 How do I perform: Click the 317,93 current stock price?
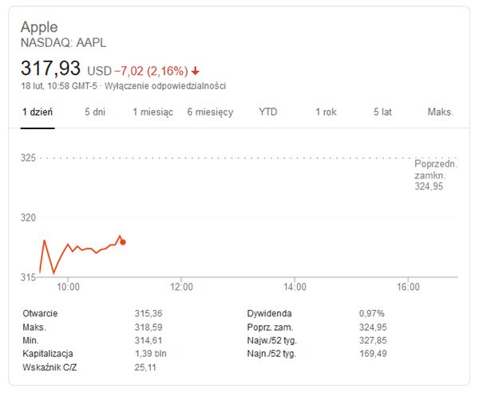[50, 68]
